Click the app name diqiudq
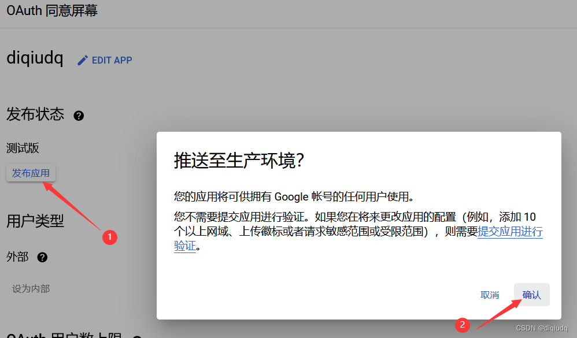This screenshot has height=338, width=577. (x=35, y=58)
